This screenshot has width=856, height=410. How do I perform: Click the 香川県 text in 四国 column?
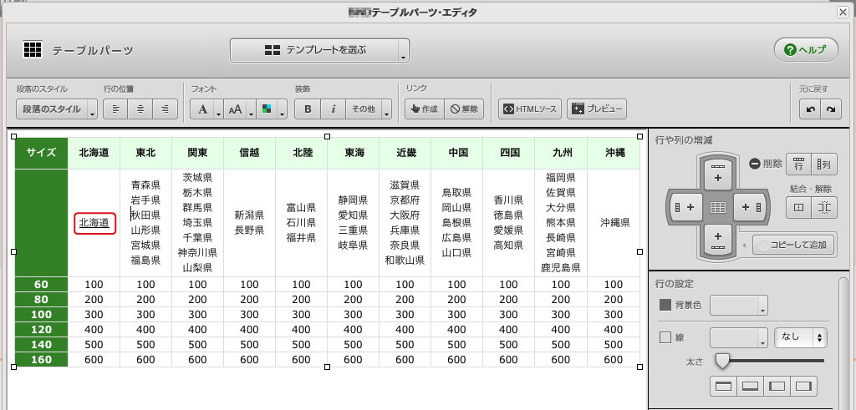(x=509, y=200)
